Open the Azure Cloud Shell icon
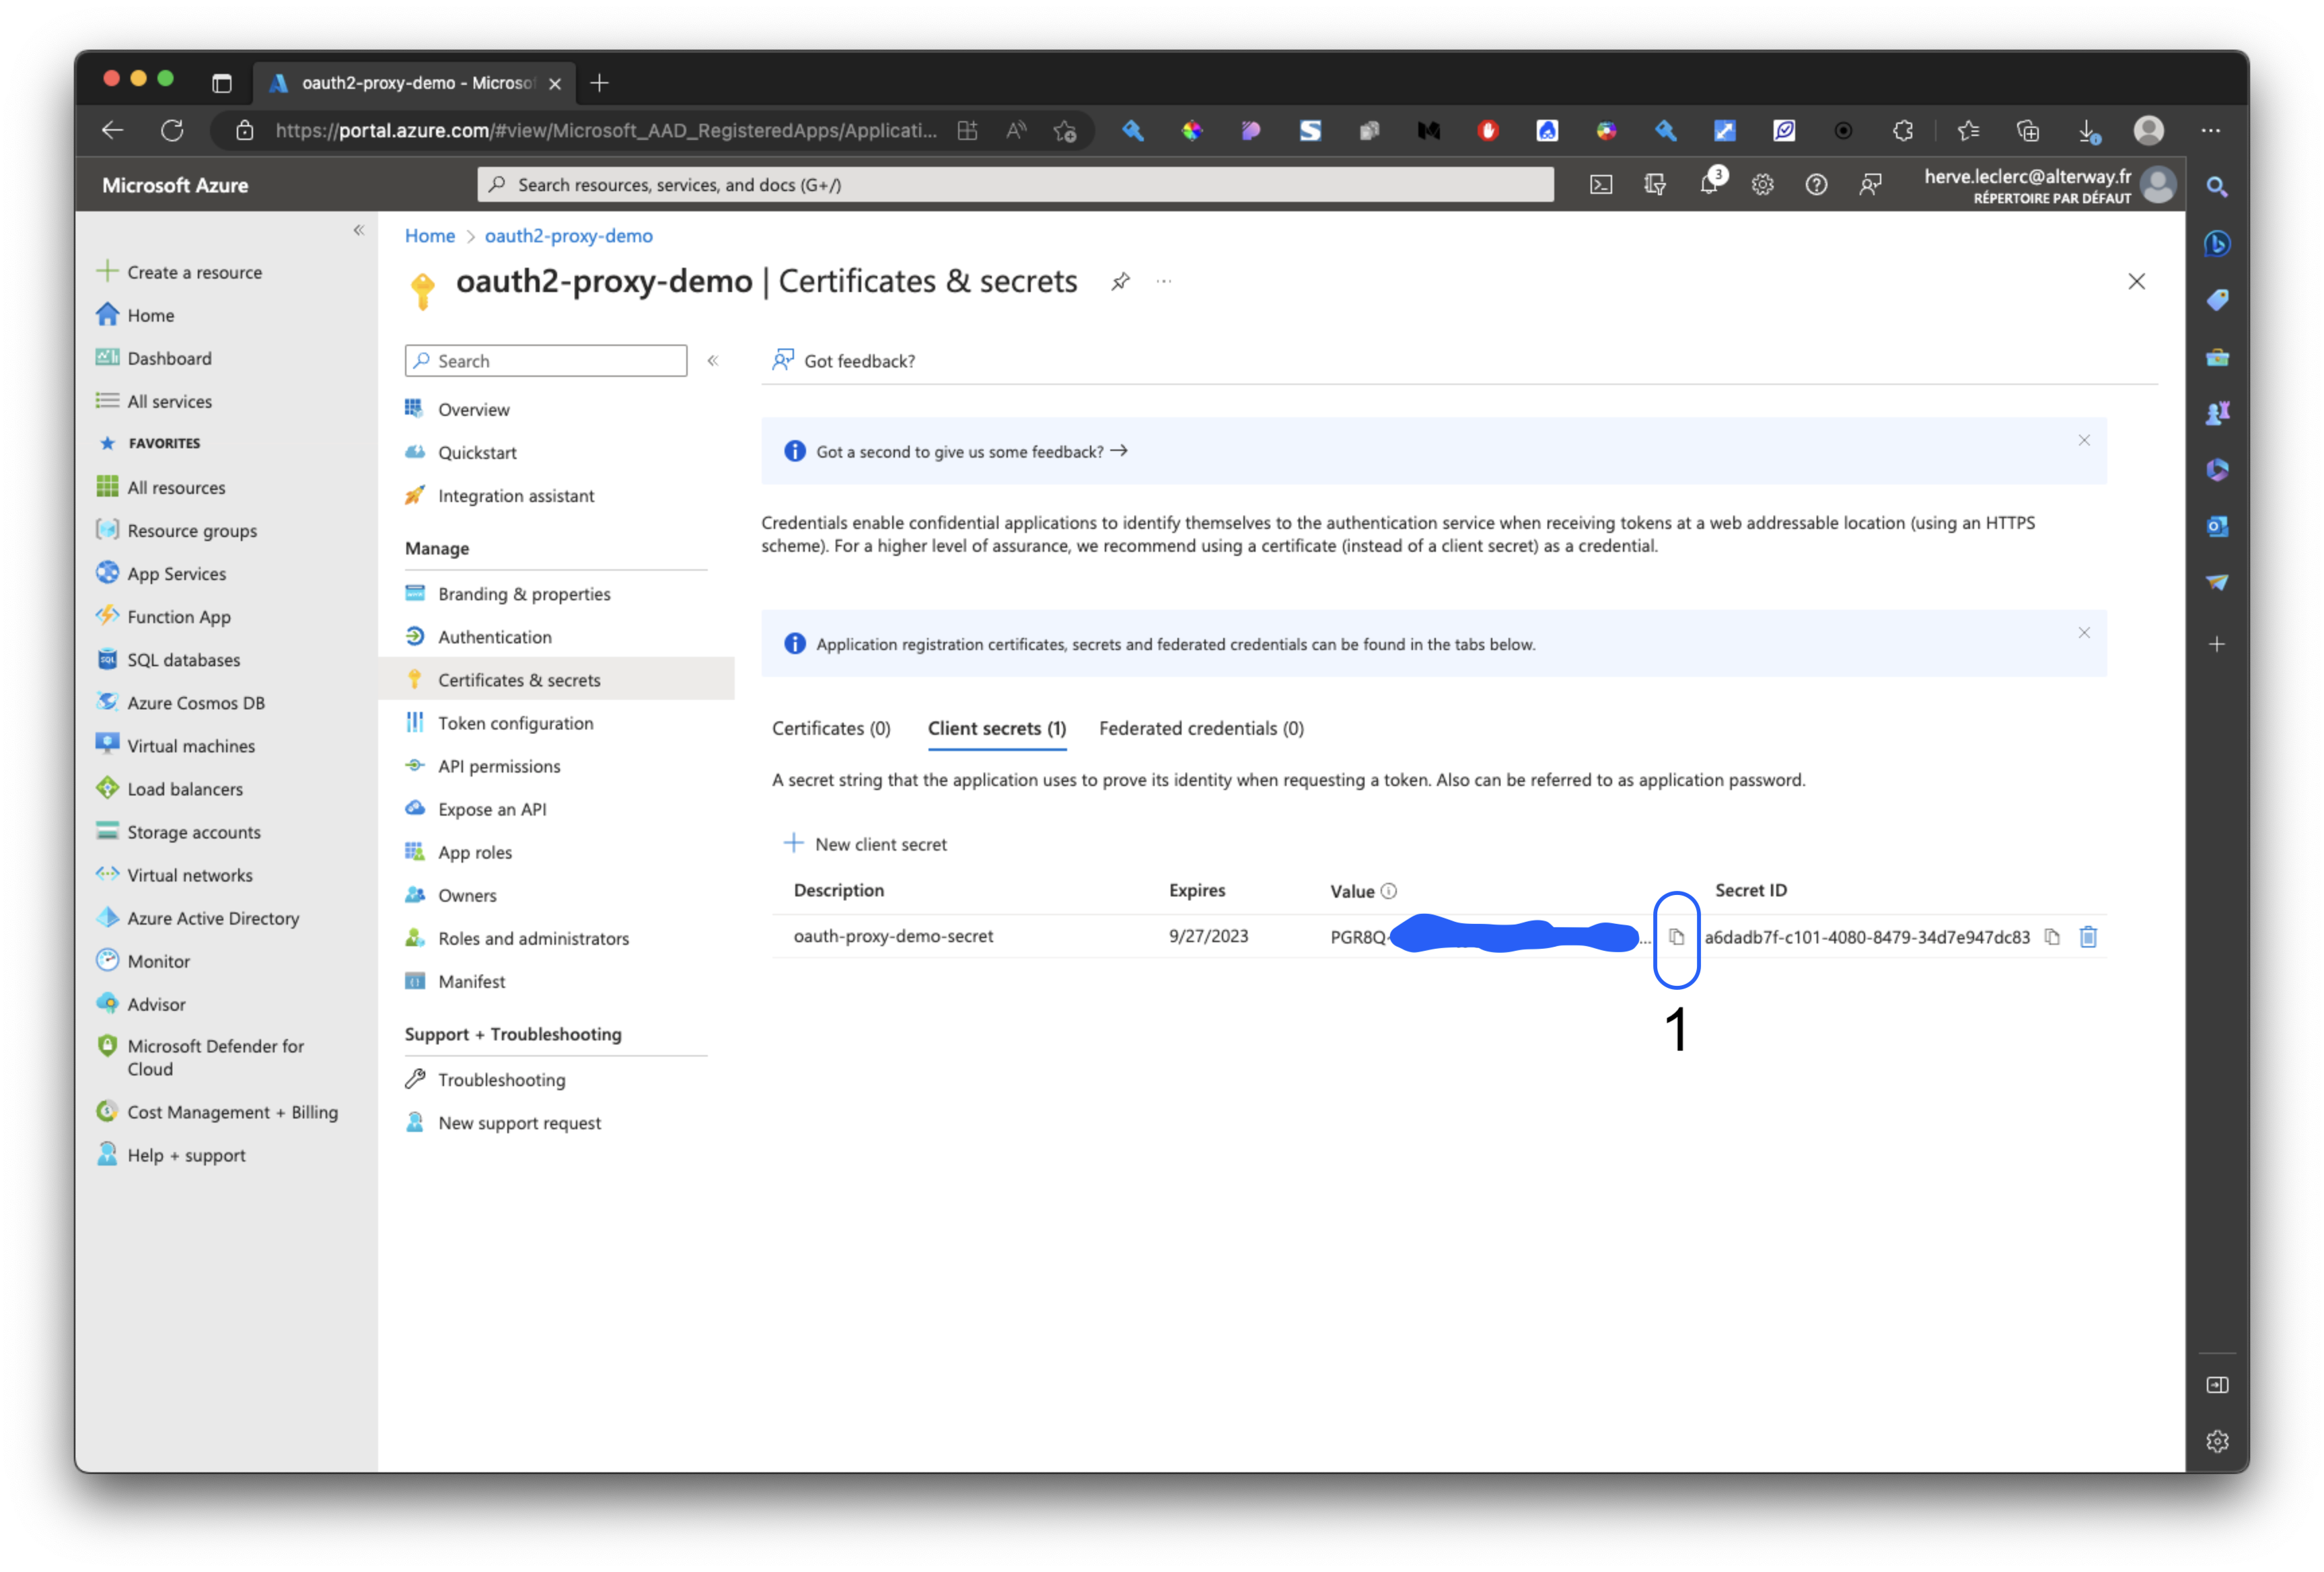This screenshot has height=1572, width=2324. [x=1601, y=185]
